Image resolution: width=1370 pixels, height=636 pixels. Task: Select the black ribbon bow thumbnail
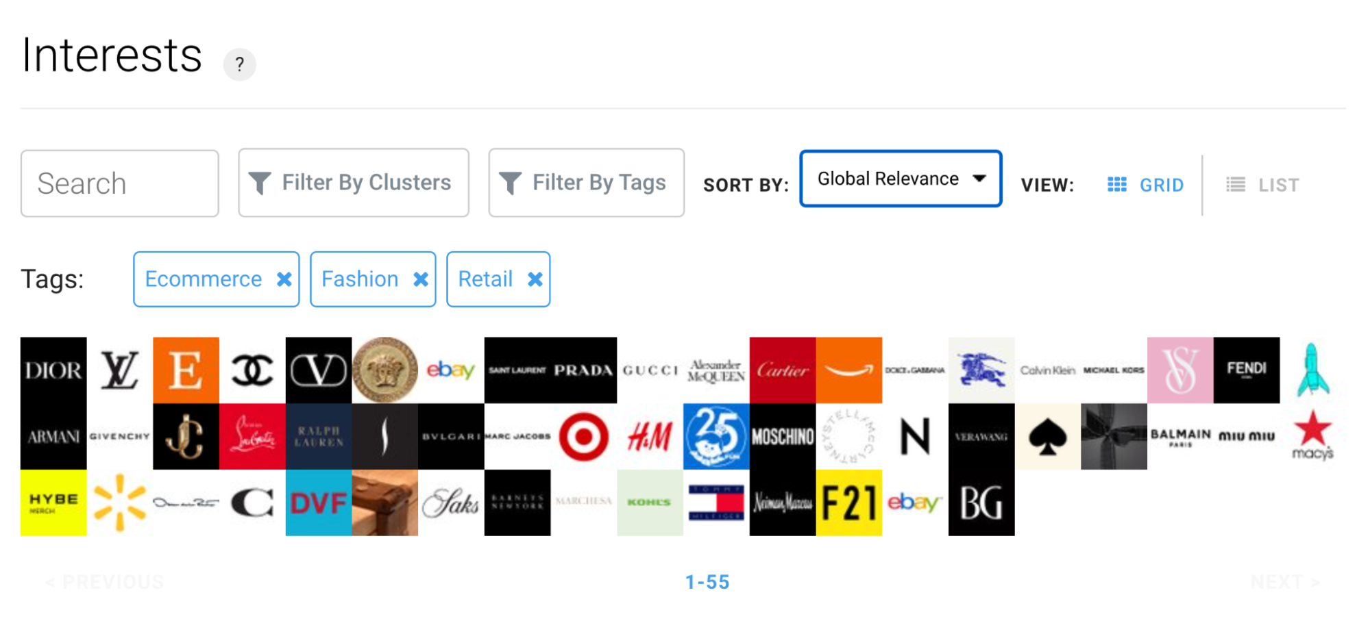(x=1114, y=436)
